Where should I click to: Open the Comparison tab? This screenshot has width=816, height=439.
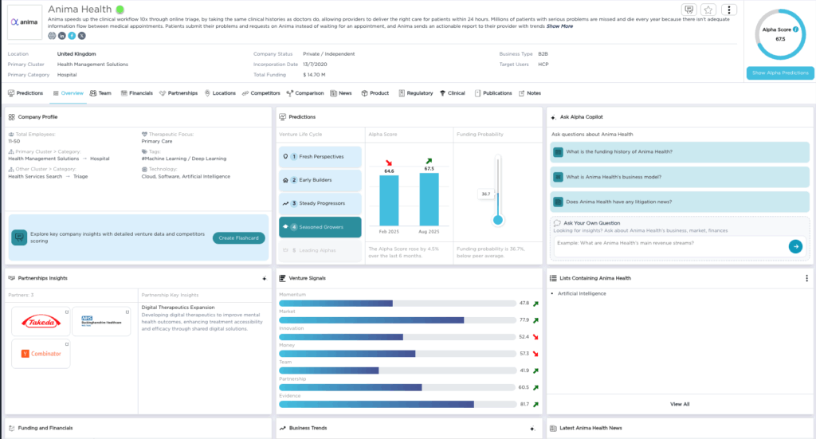pos(305,93)
